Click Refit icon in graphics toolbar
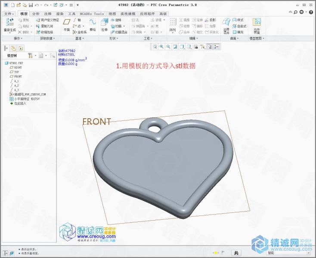 [155, 47]
